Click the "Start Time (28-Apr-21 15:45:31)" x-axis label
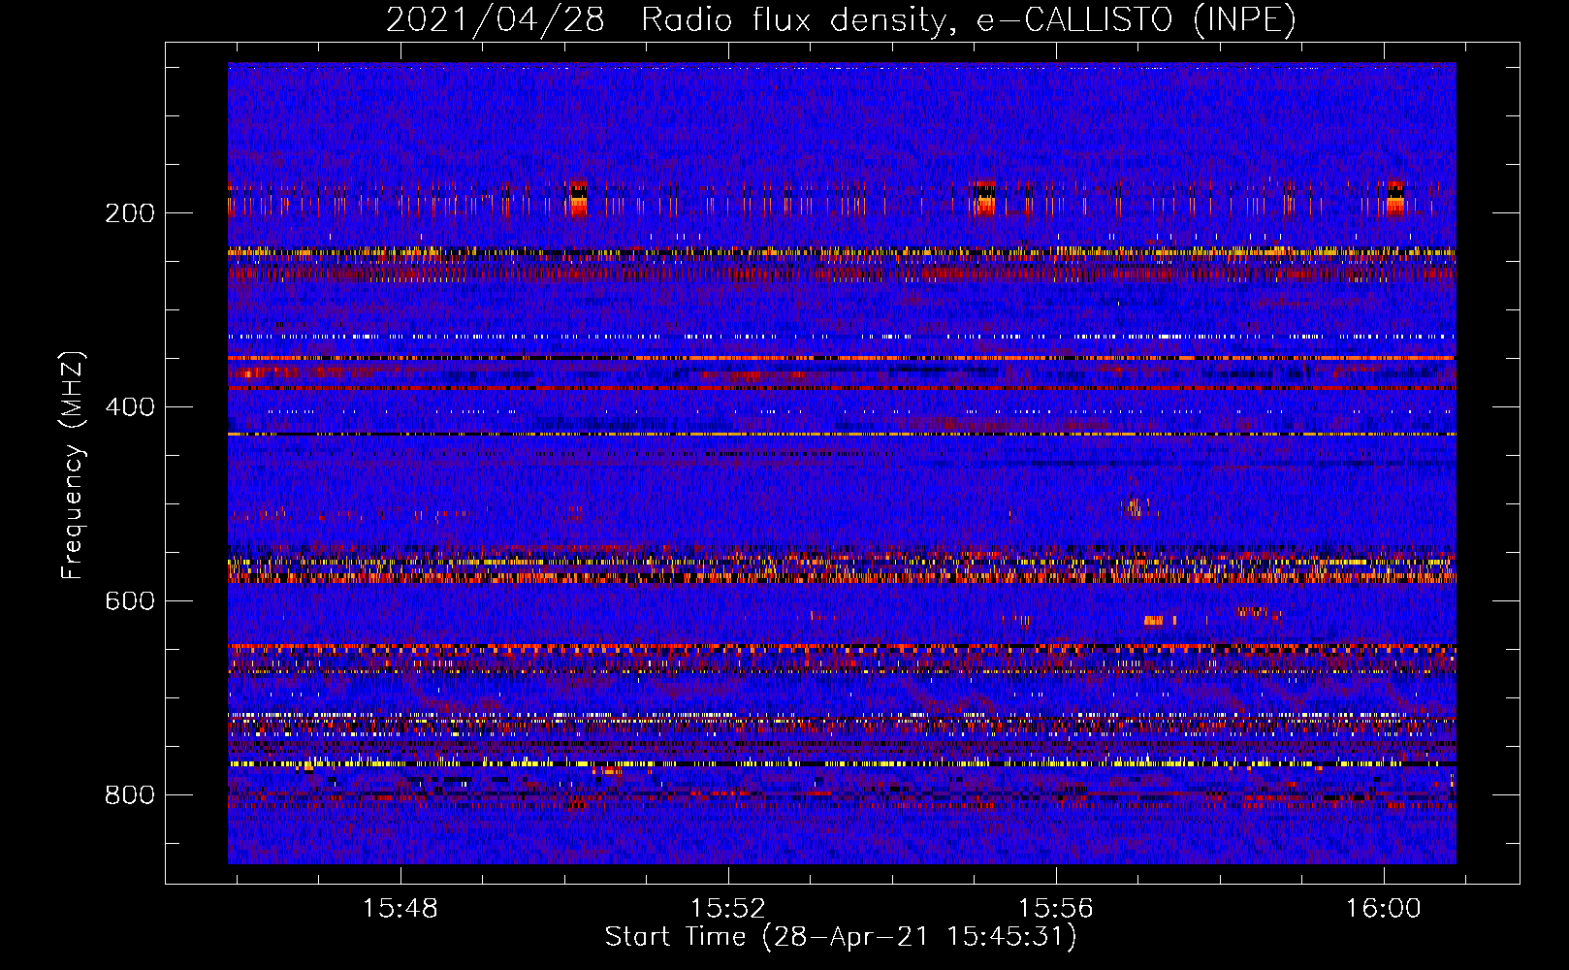 841,937
